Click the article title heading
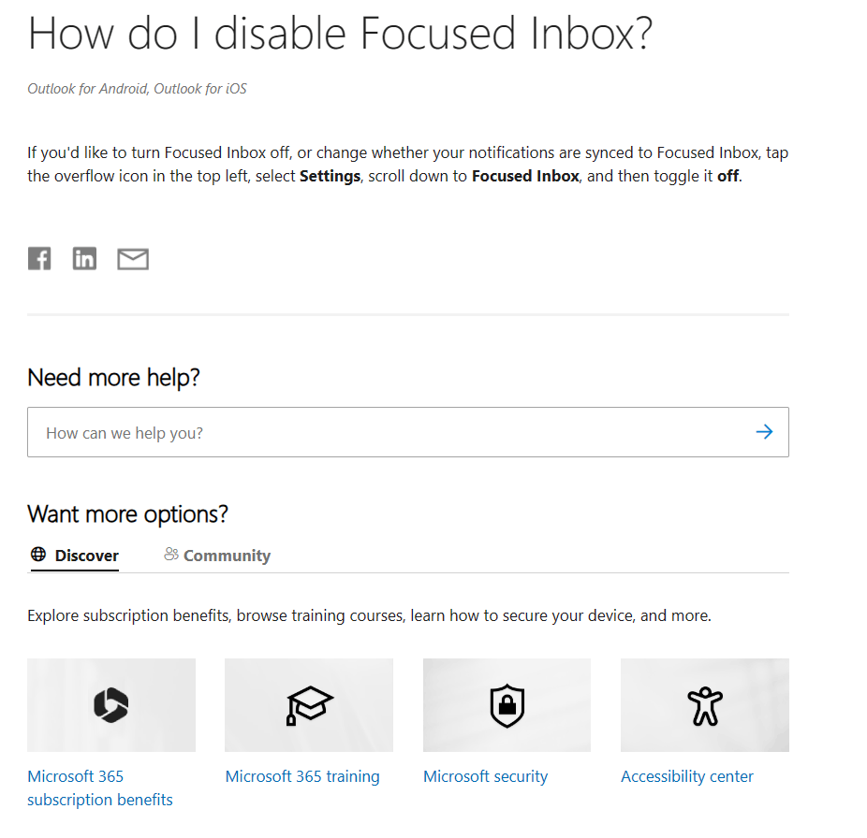The height and width of the screenshot is (838, 867). (x=340, y=33)
